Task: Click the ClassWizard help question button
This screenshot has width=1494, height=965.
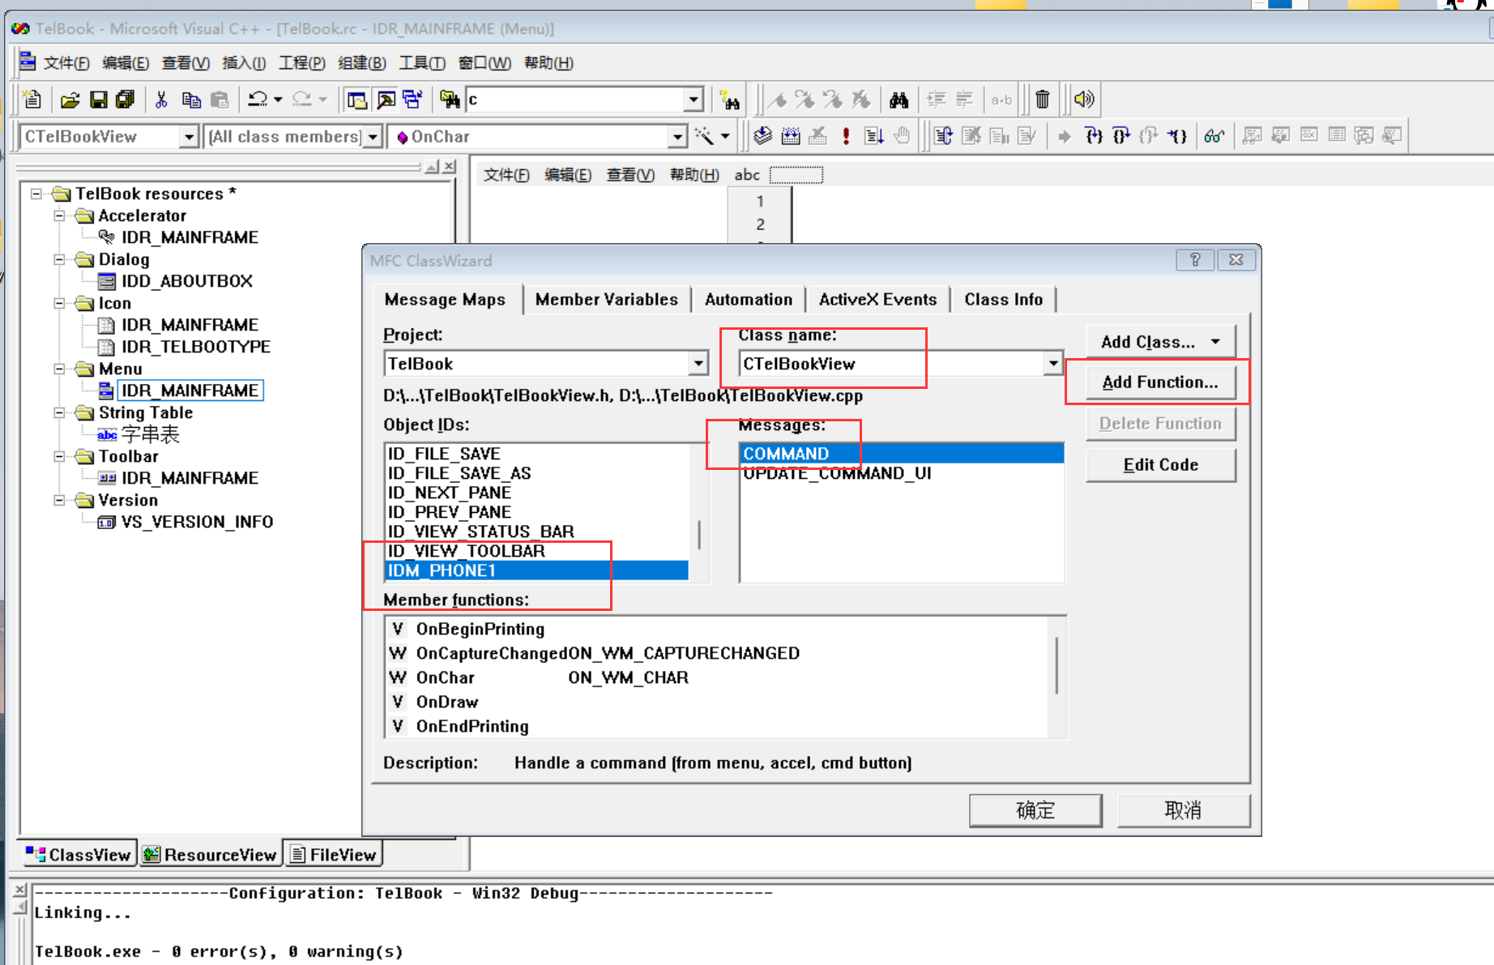Action: tap(1195, 260)
